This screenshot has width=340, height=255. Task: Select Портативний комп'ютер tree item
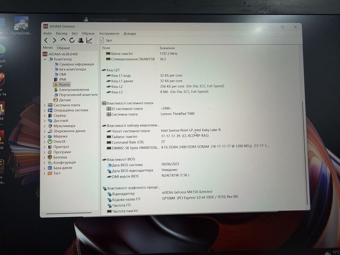pos(76,95)
